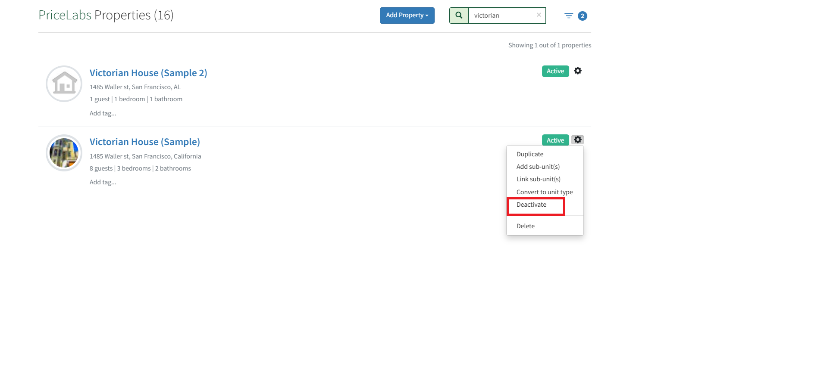Select Convert to unit type option

pos(544,192)
